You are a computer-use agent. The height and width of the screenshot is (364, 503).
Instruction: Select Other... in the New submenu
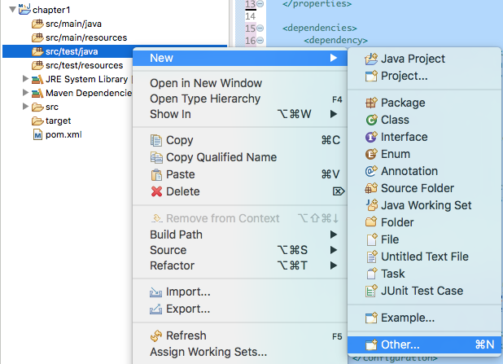pyautogui.click(x=424, y=344)
